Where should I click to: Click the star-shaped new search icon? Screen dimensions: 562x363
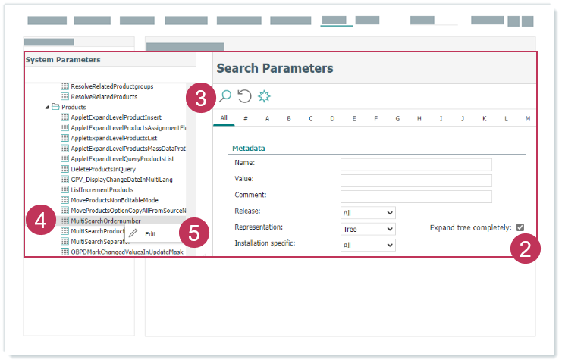264,96
